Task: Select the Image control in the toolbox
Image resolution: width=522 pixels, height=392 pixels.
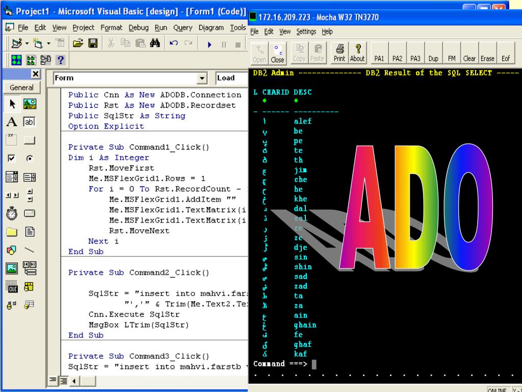Action: pos(12,268)
